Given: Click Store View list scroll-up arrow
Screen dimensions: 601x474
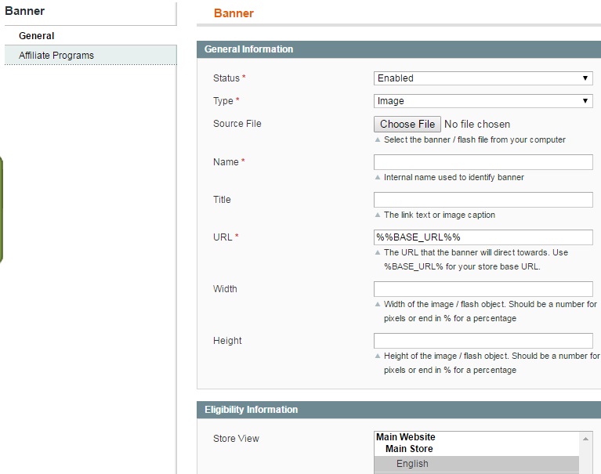Looking at the screenshot, I should pos(585,438).
